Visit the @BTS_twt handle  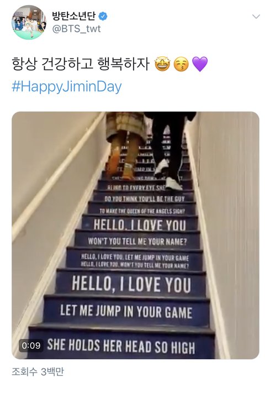pos(76,29)
